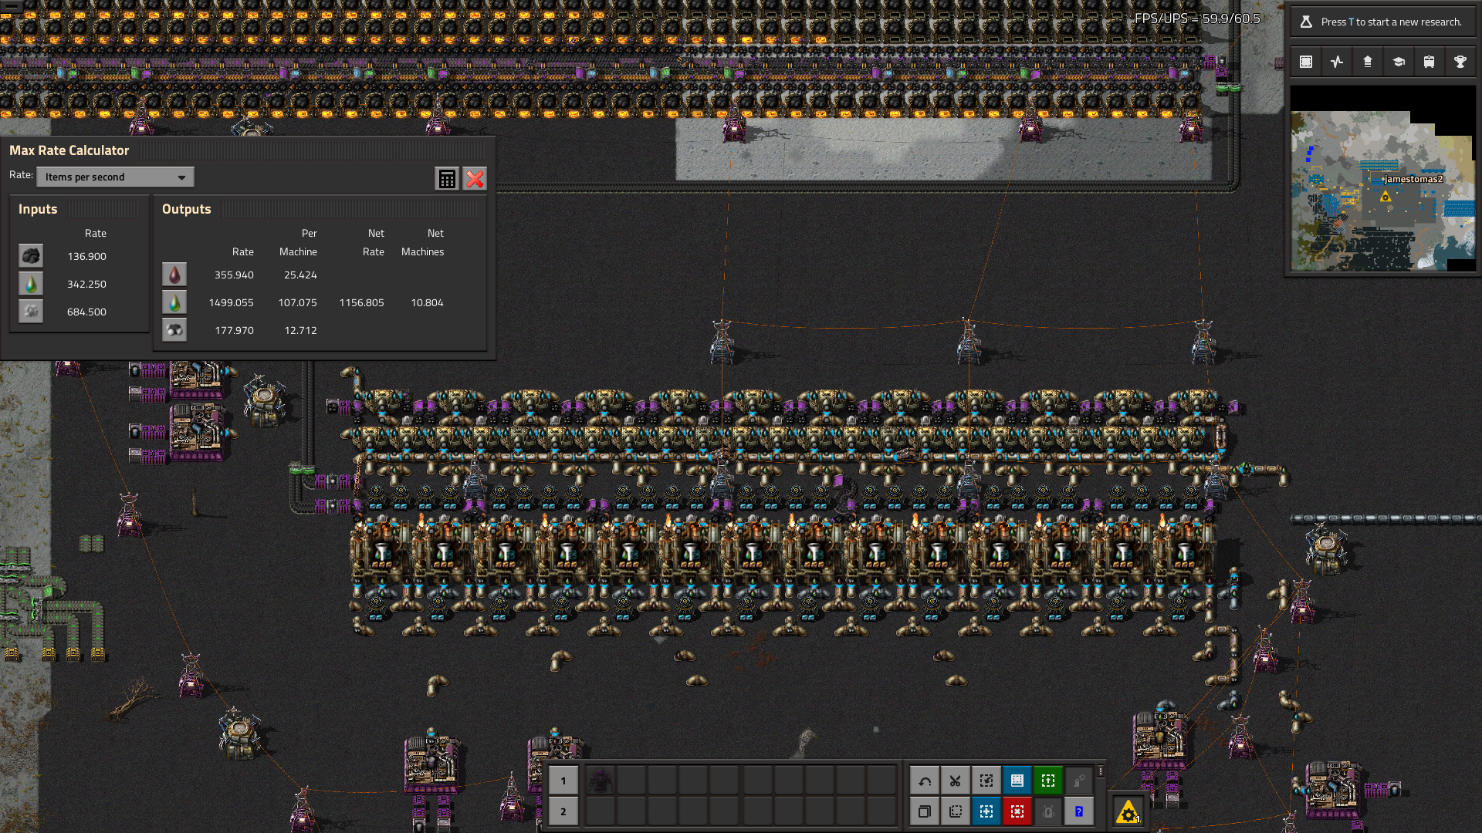Screen dimensions: 1482x833
Task: Select the green upgrade planner shortcut
Action: click(x=1048, y=781)
